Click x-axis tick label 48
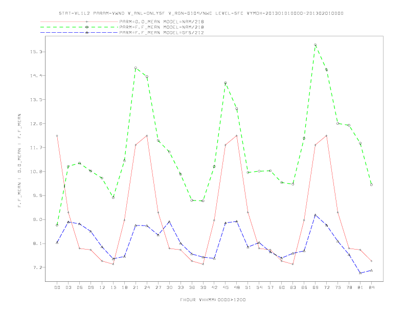Image resolution: width=405 pixels, height=313 pixels. pos(237,287)
